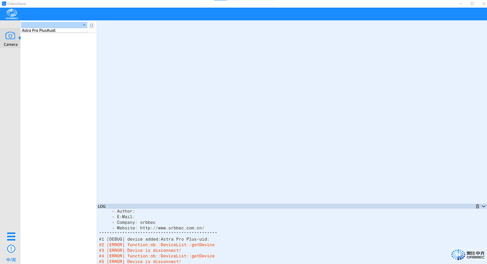Collapse the side panel using blue triangle arrow
Screen dimensions: 487x264
point(19,38)
